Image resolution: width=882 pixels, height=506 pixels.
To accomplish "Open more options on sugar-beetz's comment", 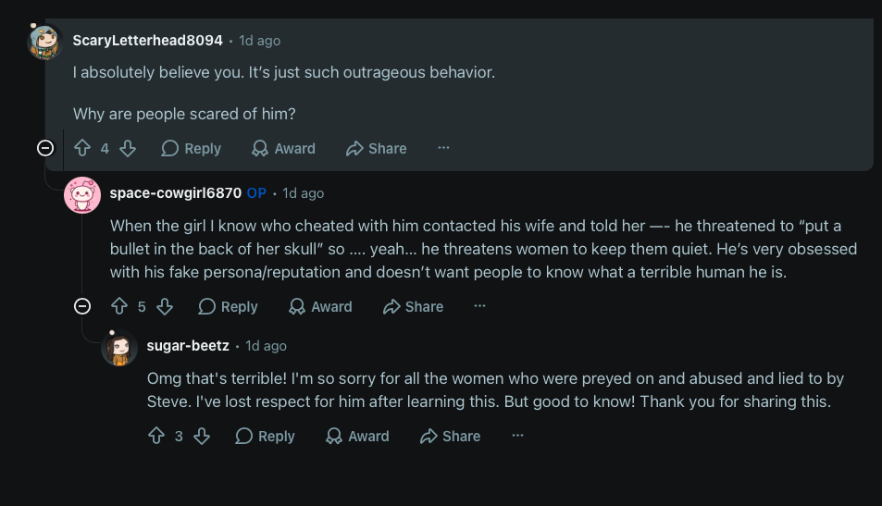I will pos(518,435).
